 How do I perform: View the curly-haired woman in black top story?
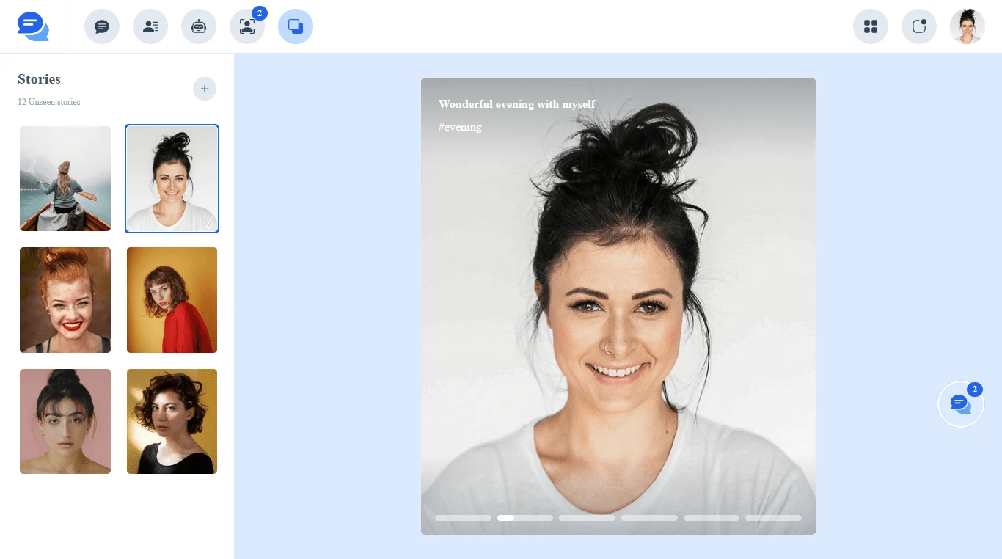172,421
